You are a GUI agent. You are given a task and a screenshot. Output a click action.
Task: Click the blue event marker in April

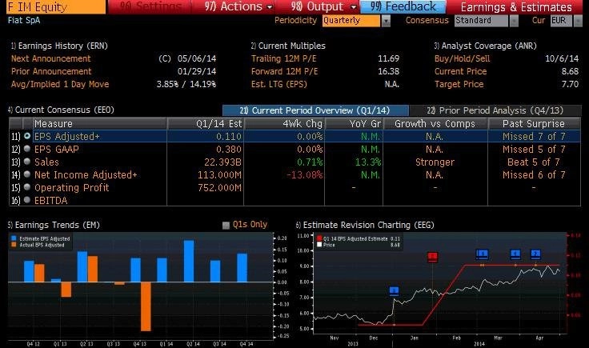(x=535, y=254)
